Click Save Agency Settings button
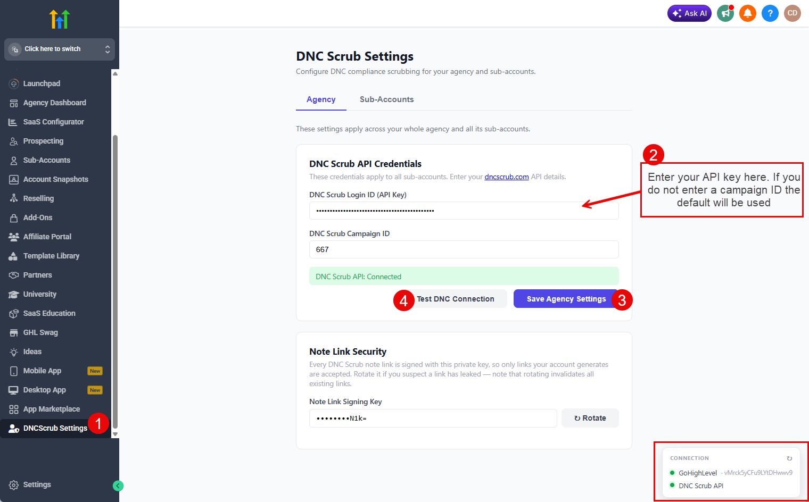The height and width of the screenshot is (502, 809). click(x=566, y=299)
